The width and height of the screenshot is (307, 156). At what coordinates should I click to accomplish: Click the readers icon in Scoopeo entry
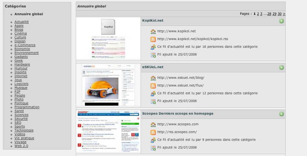coord(153,140)
